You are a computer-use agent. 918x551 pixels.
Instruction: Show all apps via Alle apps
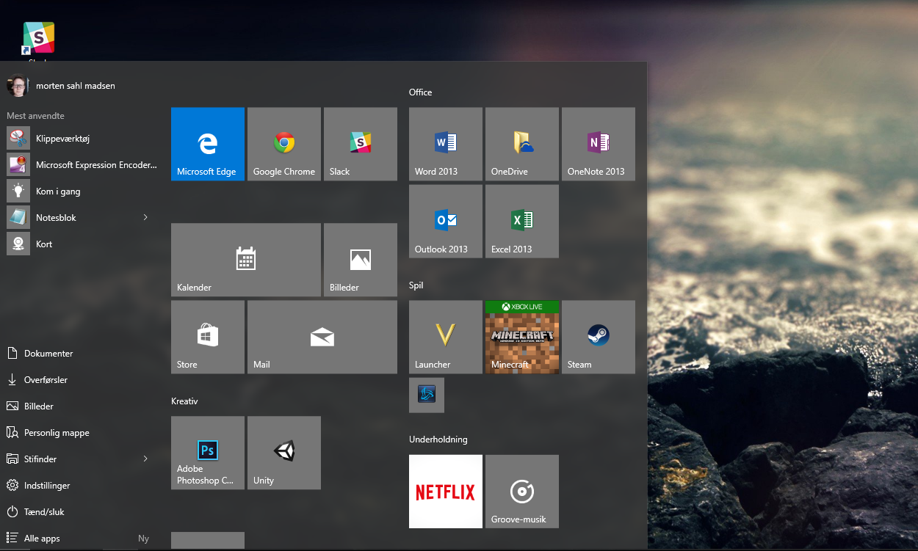tap(42, 539)
